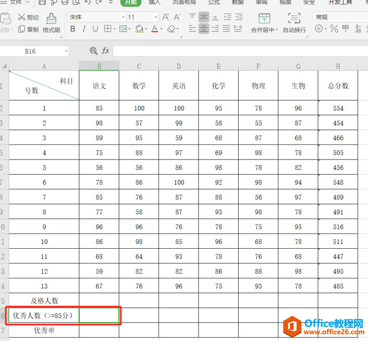Open border style dropdown arrow

click(x=115, y=29)
